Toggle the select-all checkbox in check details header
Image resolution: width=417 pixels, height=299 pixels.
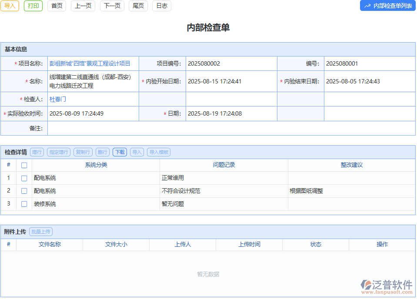[24, 165]
